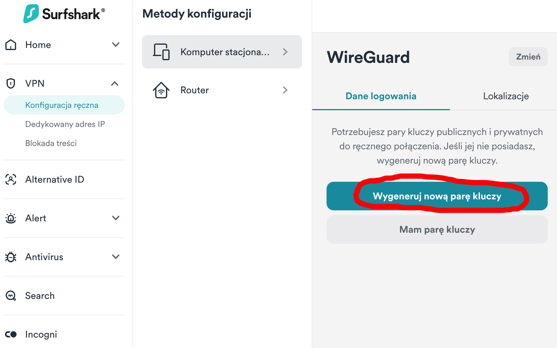
Task: Click the Router house wifi icon
Action: (161, 90)
